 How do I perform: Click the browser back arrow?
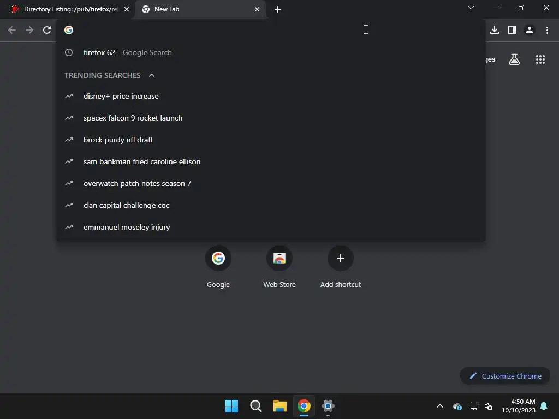coord(12,30)
